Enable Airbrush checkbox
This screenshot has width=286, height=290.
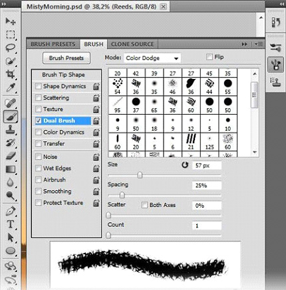point(39,180)
